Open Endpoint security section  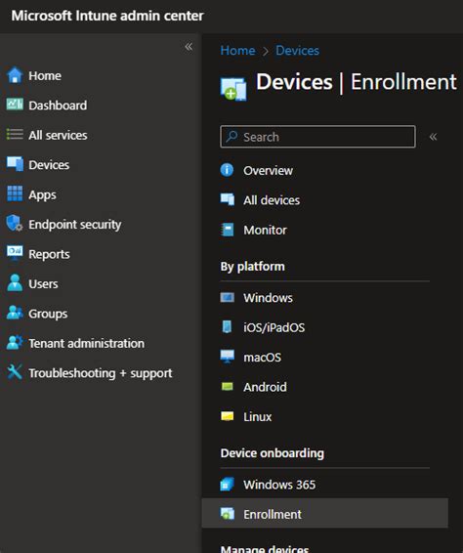[75, 225]
